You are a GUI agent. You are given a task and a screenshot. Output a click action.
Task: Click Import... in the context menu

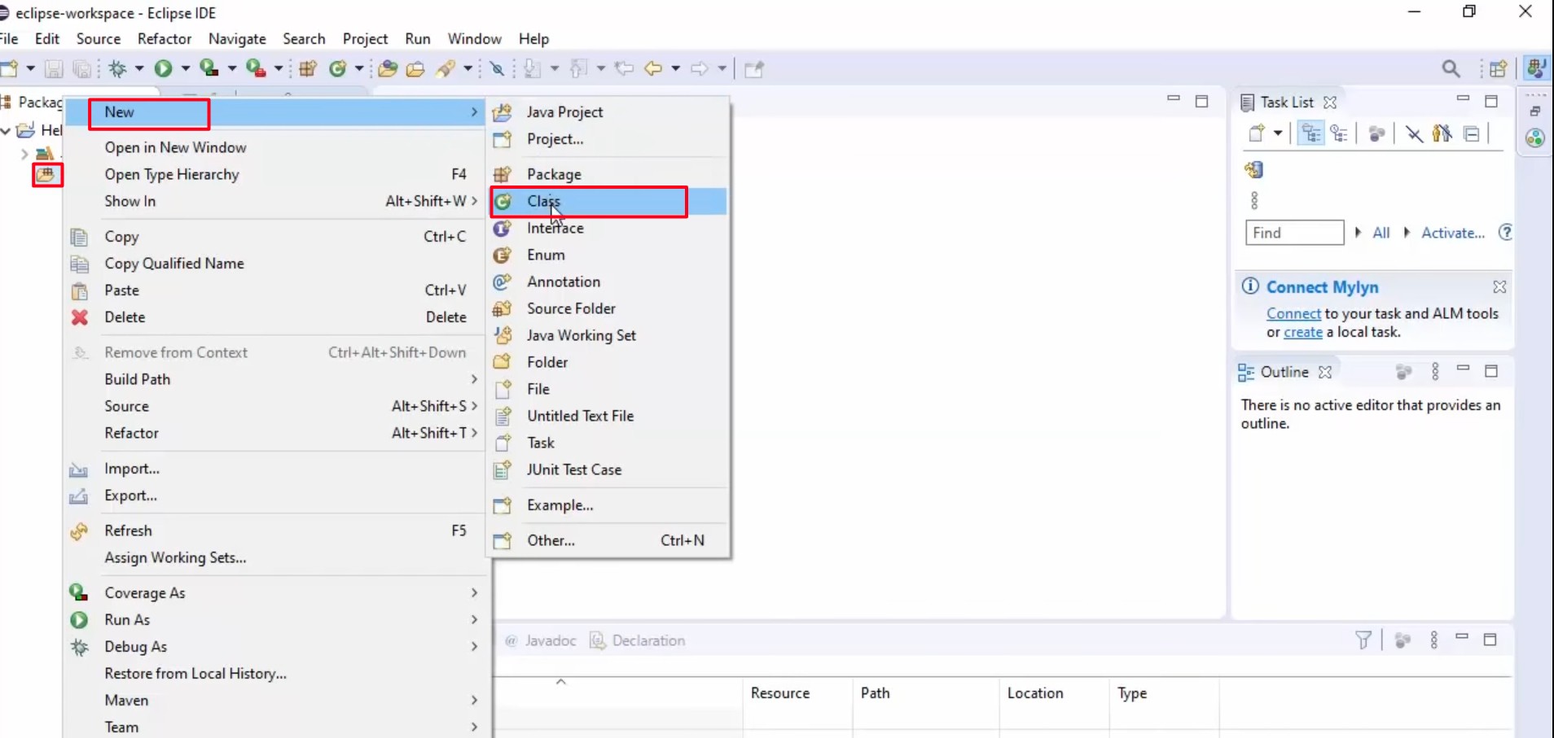275,469
